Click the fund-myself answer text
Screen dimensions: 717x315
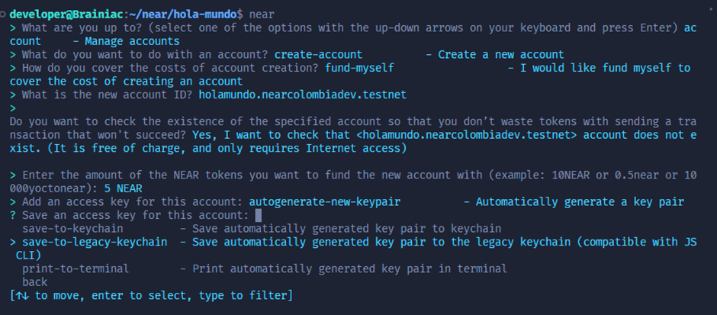[x=359, y=68]
